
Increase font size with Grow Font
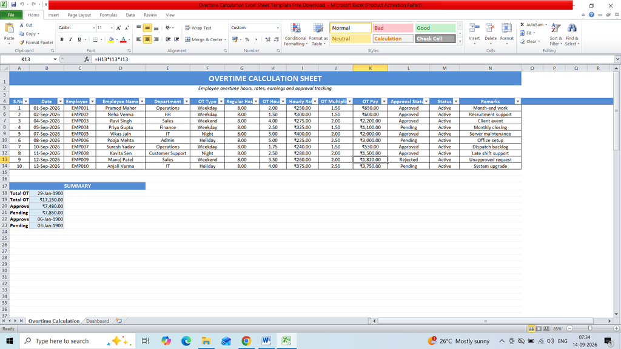(x=118, y=28)
